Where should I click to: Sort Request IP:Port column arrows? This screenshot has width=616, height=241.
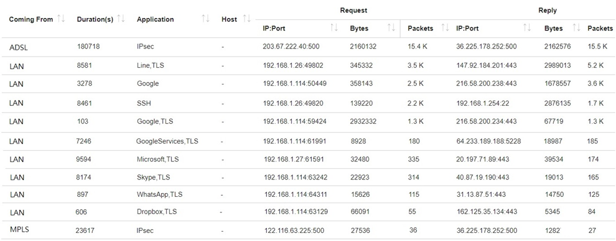pyautogui.click(x=334, y=28)
